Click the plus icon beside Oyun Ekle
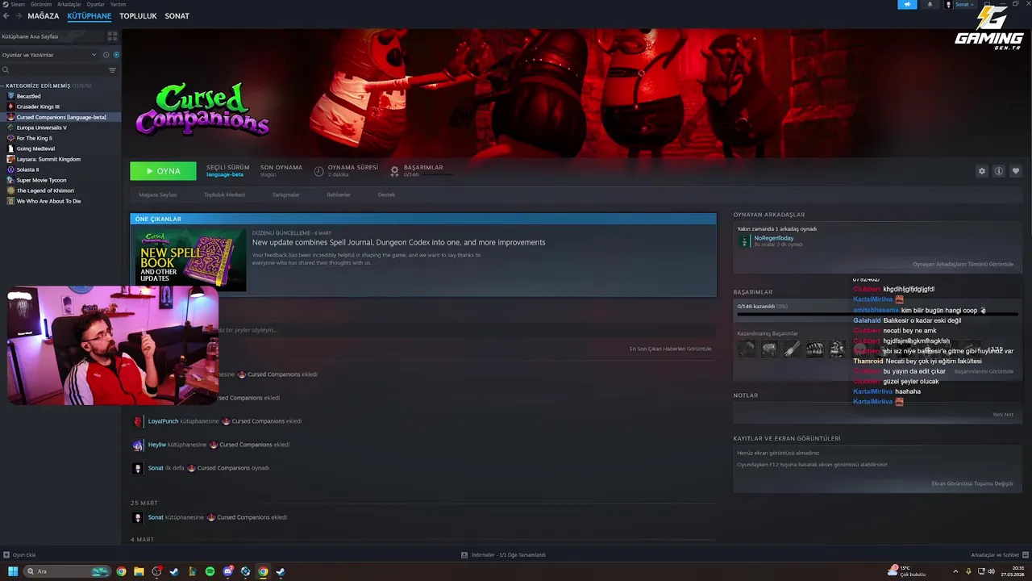This screenshot has height=581, width=1032. pos(6,555)
